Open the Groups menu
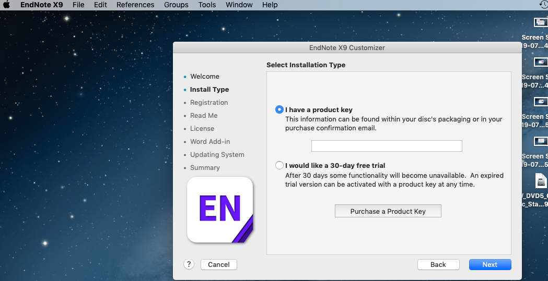Viewport: 548px width, 281px height. point(176,5)
